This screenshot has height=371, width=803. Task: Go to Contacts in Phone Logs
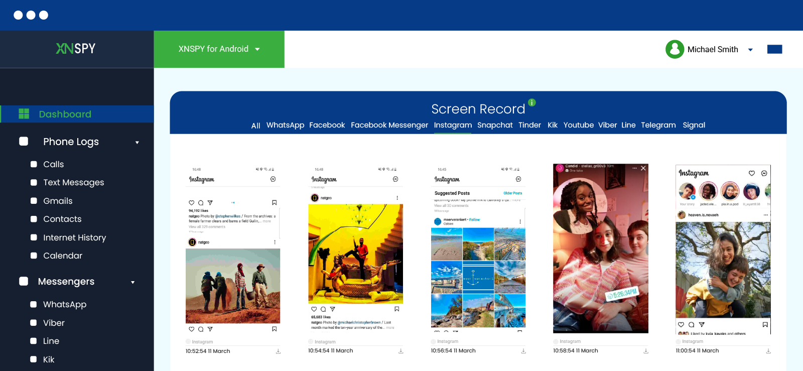click(62, 219)
